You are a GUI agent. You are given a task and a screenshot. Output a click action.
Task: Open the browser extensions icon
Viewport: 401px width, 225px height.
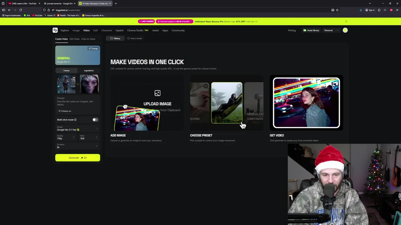point(379,10)
